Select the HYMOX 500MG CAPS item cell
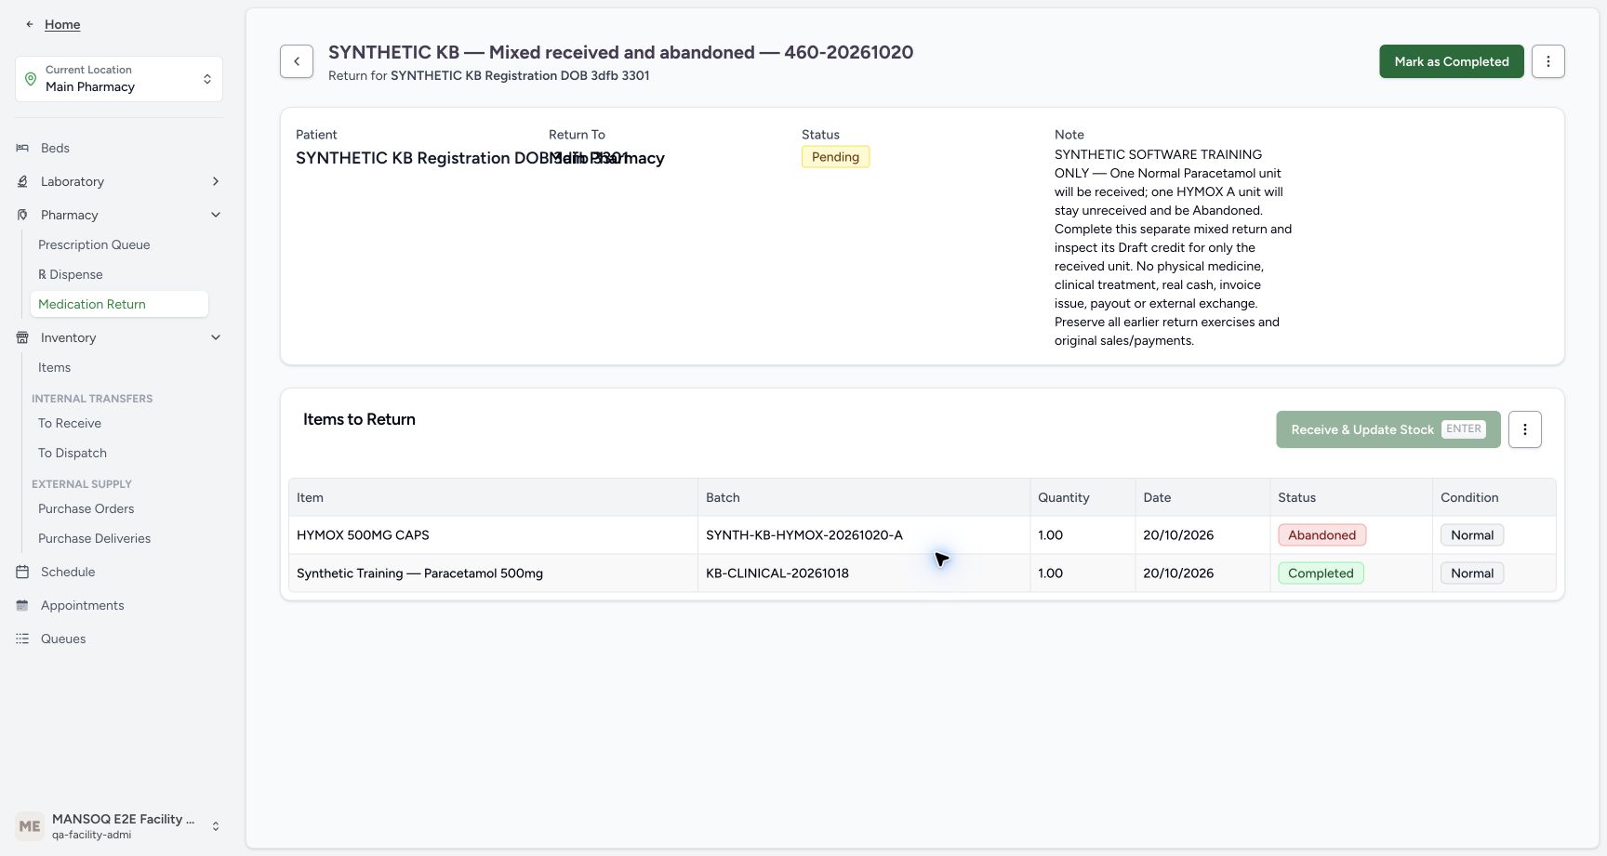This screenshot has width=1607, height=856. click(493, 535)
